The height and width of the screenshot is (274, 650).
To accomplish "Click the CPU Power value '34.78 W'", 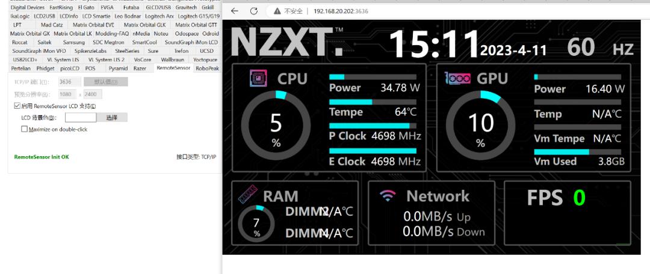I will pyautogui.click(x=400, y=88).
